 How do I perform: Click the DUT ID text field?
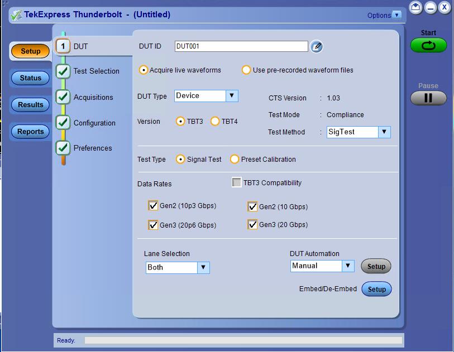[241, 47]
